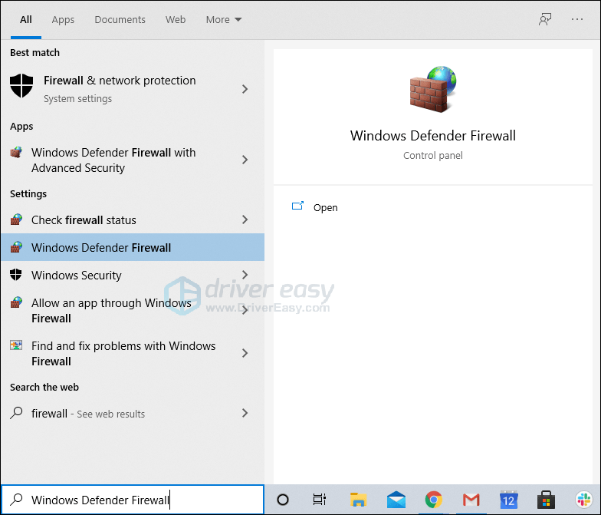Switch to the Documents tab
The image size is (601, 515).
(120, 20)
